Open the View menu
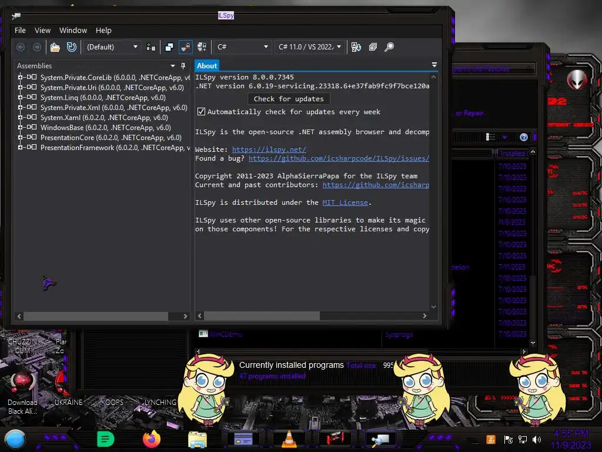The image size is (602, 452). pos(42,31)
